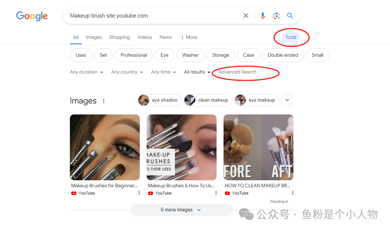The image size is (390, 230).
Task: Expand the Any time filter
Action: [164, 72]
